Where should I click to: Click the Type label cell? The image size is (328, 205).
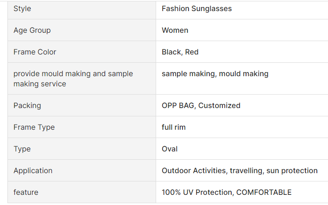[x=22, y=149]
